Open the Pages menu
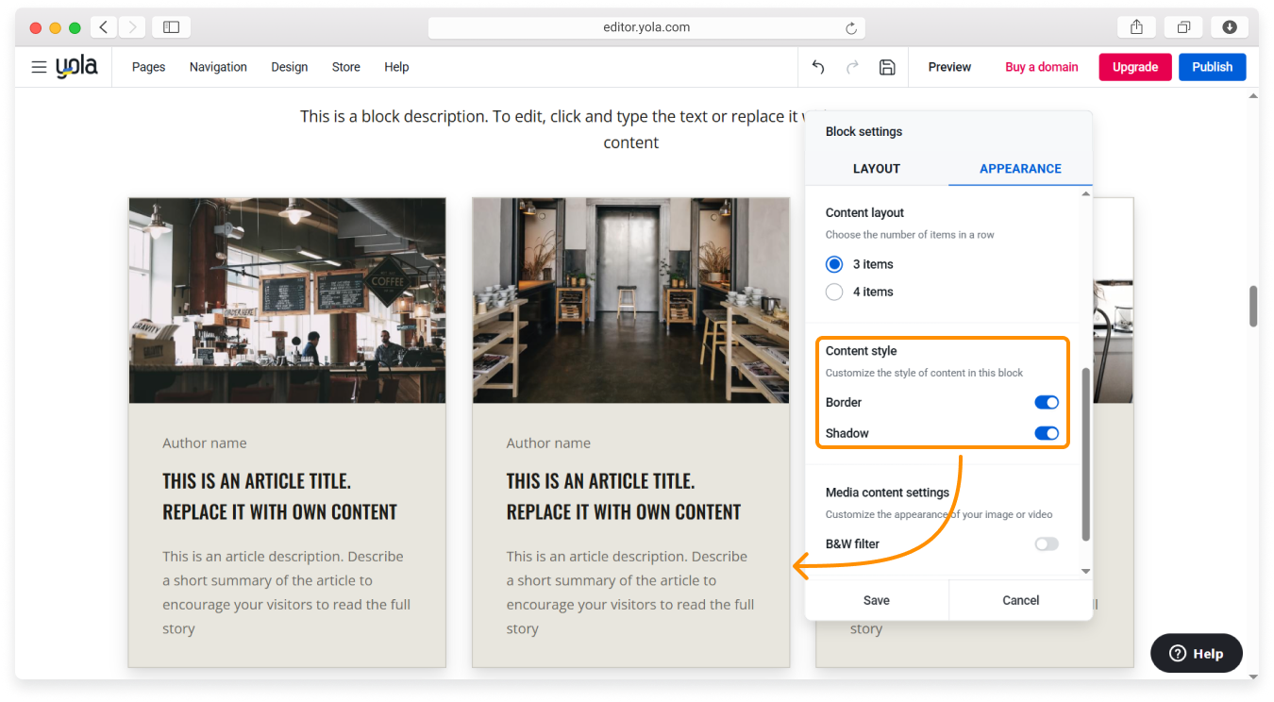Screen dimensions: 1274x702 (x=148, y=67)
